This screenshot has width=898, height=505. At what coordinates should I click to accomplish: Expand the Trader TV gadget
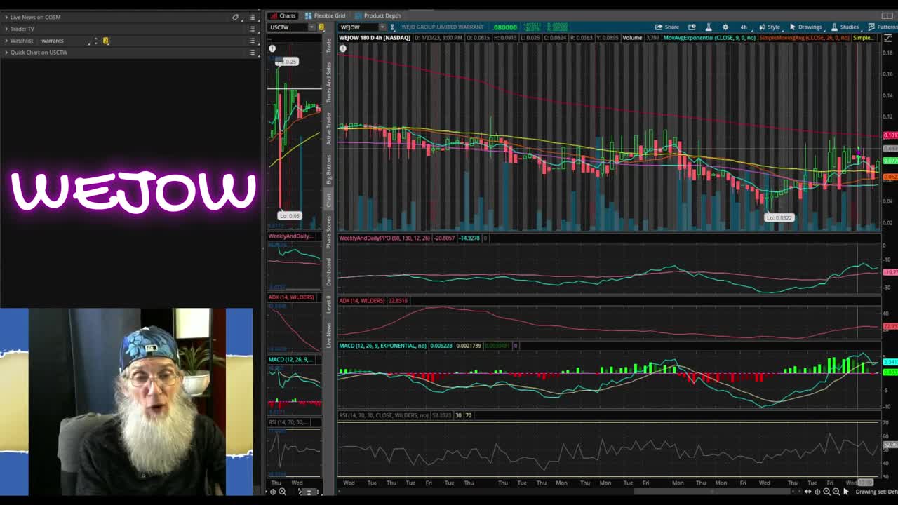[6, 29]
